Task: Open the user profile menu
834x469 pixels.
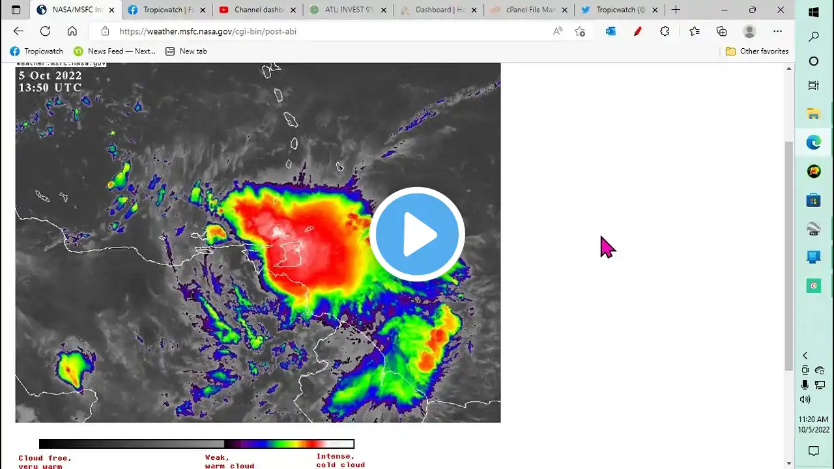Action: coord(750,31)
